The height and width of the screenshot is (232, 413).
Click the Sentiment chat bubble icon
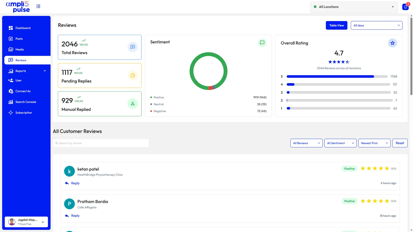262,43
